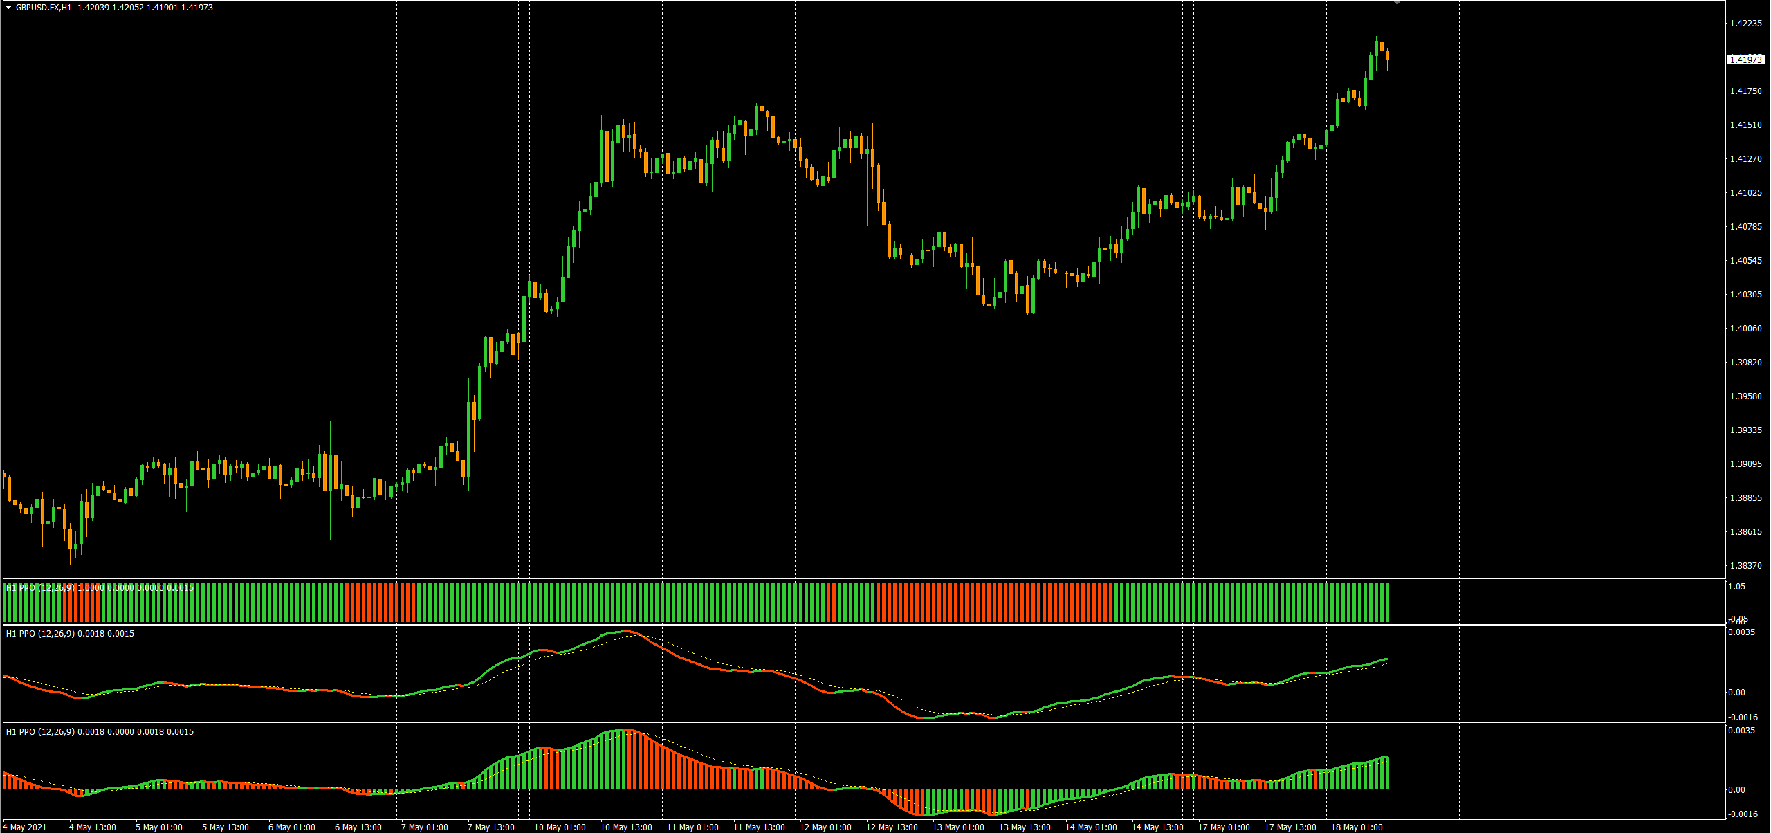Open the one-click trading dropdown arrow beside GBPUSD.FX
The image size is (1771, 833).
click(9, 8)
